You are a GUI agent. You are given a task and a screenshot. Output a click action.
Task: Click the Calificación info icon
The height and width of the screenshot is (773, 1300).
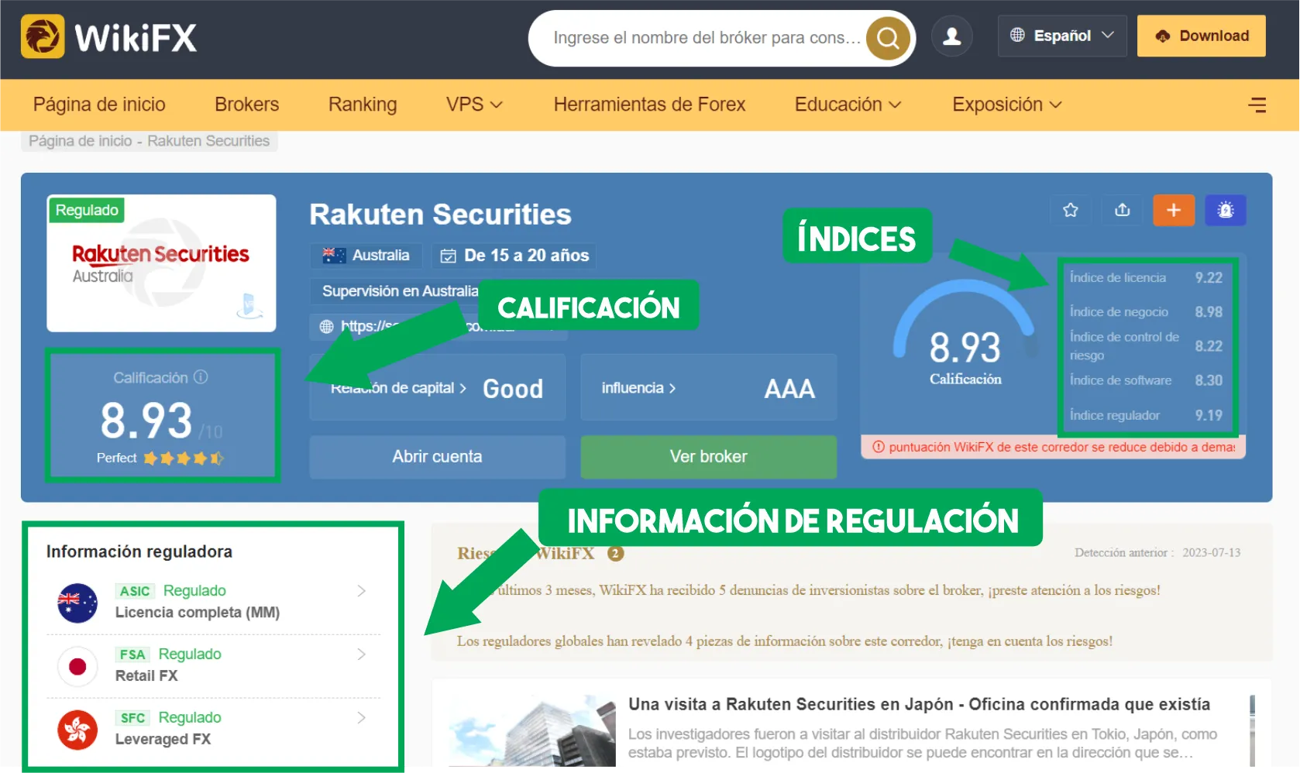pyautogui.click(x=201, y=377)
